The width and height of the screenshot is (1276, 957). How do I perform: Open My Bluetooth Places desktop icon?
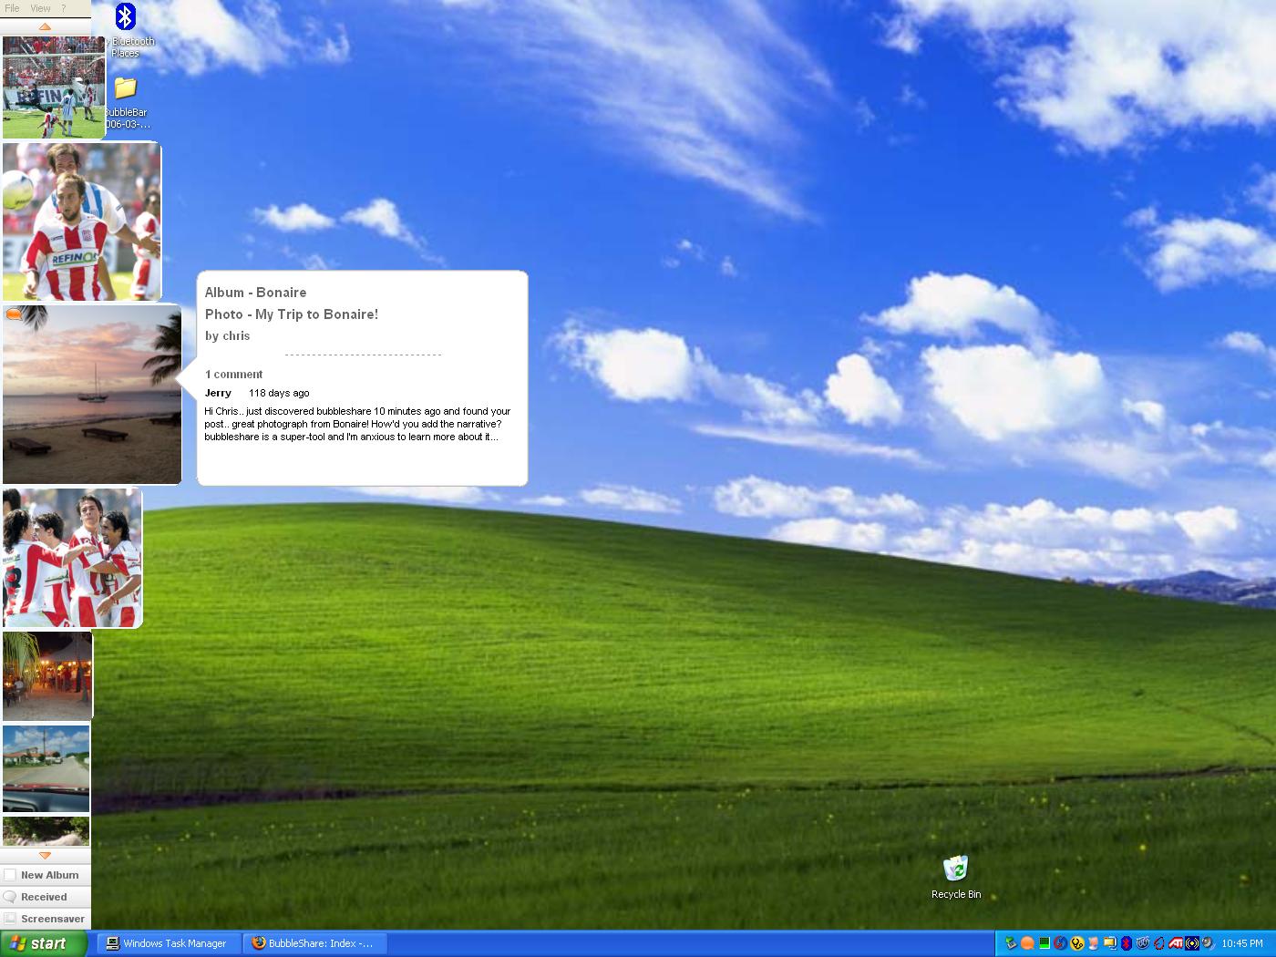pos(126,18)
